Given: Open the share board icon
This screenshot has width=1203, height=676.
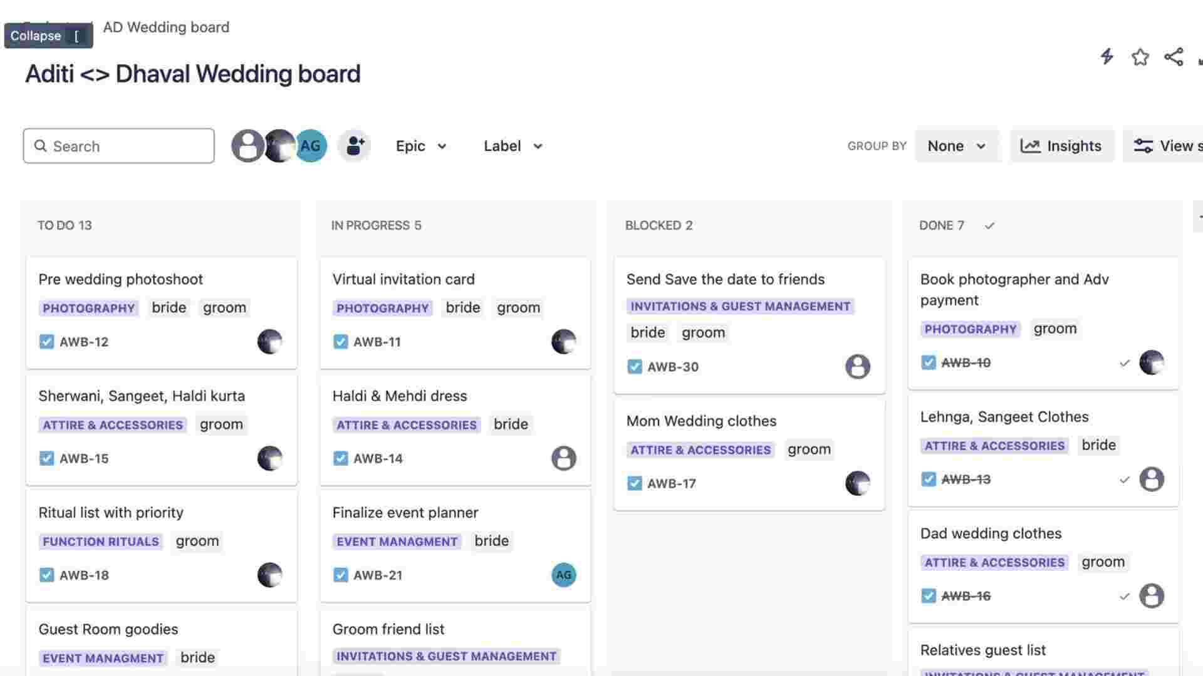Looking at the screenshot, I should click(1174, 57).
